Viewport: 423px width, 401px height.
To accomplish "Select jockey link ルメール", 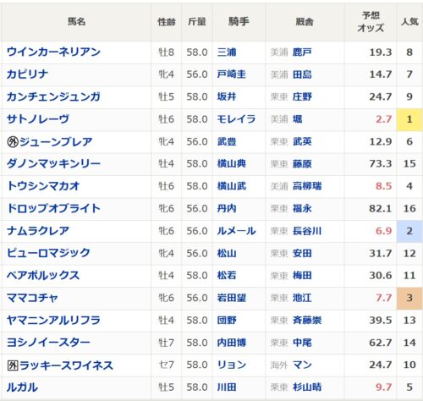I will (236, 231).
